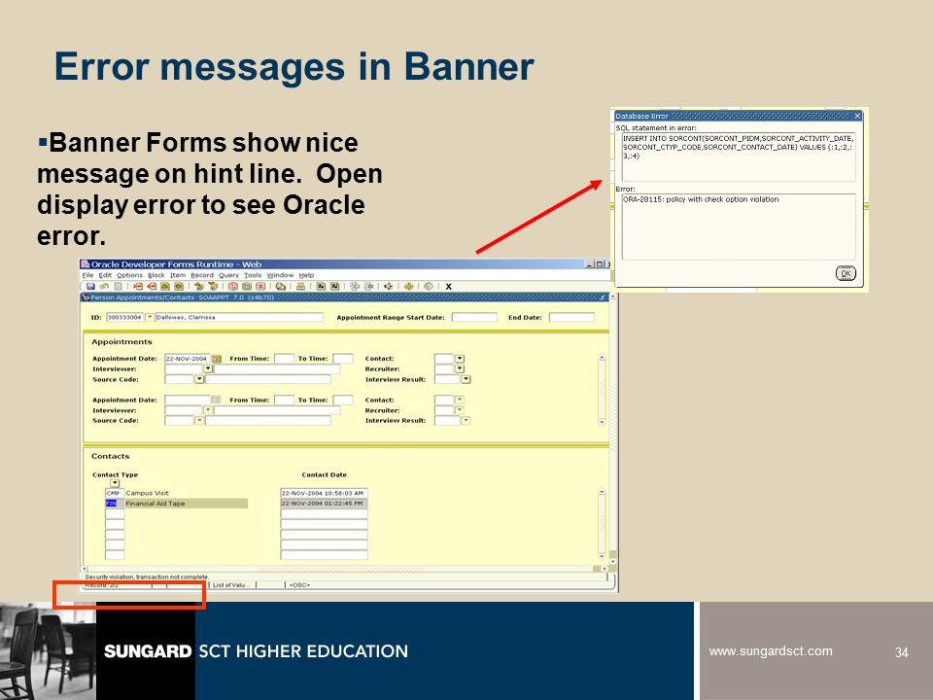Open the Contact Type lookup dropdown

pos(115,483)
